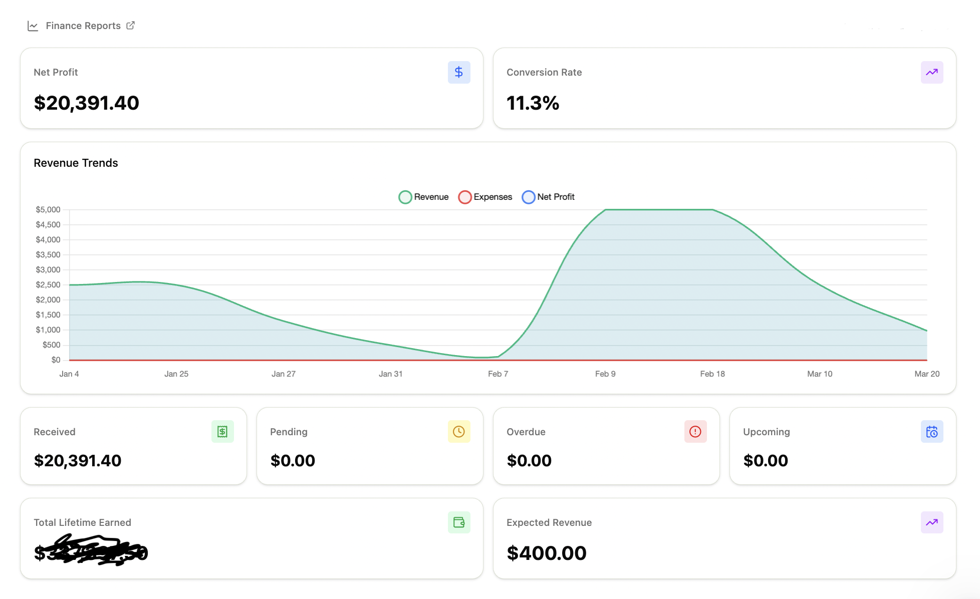The image size is (980, 599).
Task: Click the Revenue Trends chart heading
Action: coord(76,163)
